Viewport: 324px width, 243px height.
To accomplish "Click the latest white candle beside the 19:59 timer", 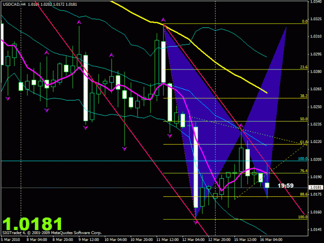I will [267, 185].
